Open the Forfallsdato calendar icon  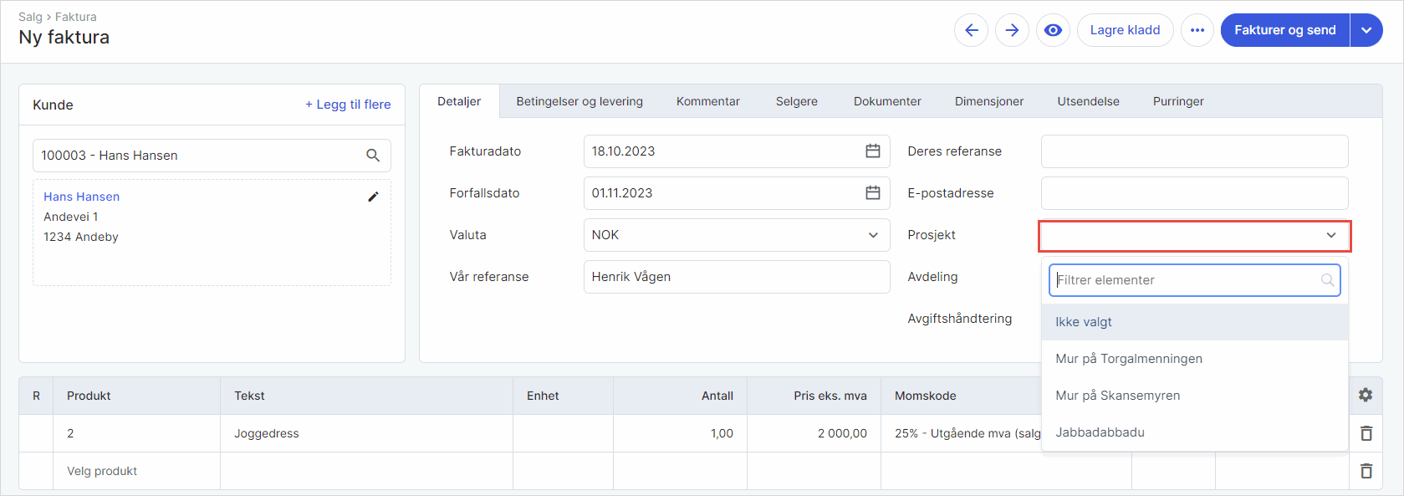(x=873, y=193)
